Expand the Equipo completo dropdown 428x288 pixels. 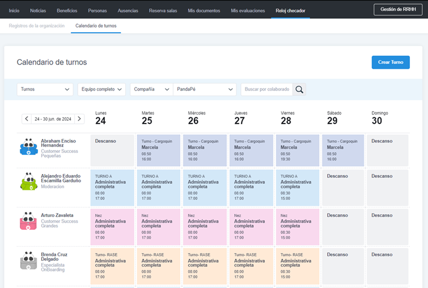[x=101, y=89]
